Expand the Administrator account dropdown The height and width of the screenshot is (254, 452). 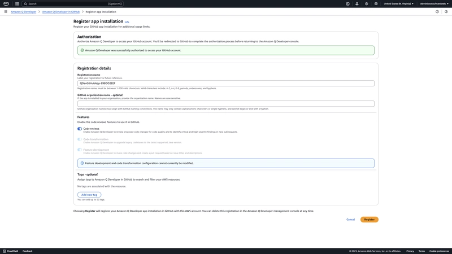click(434, 4)
